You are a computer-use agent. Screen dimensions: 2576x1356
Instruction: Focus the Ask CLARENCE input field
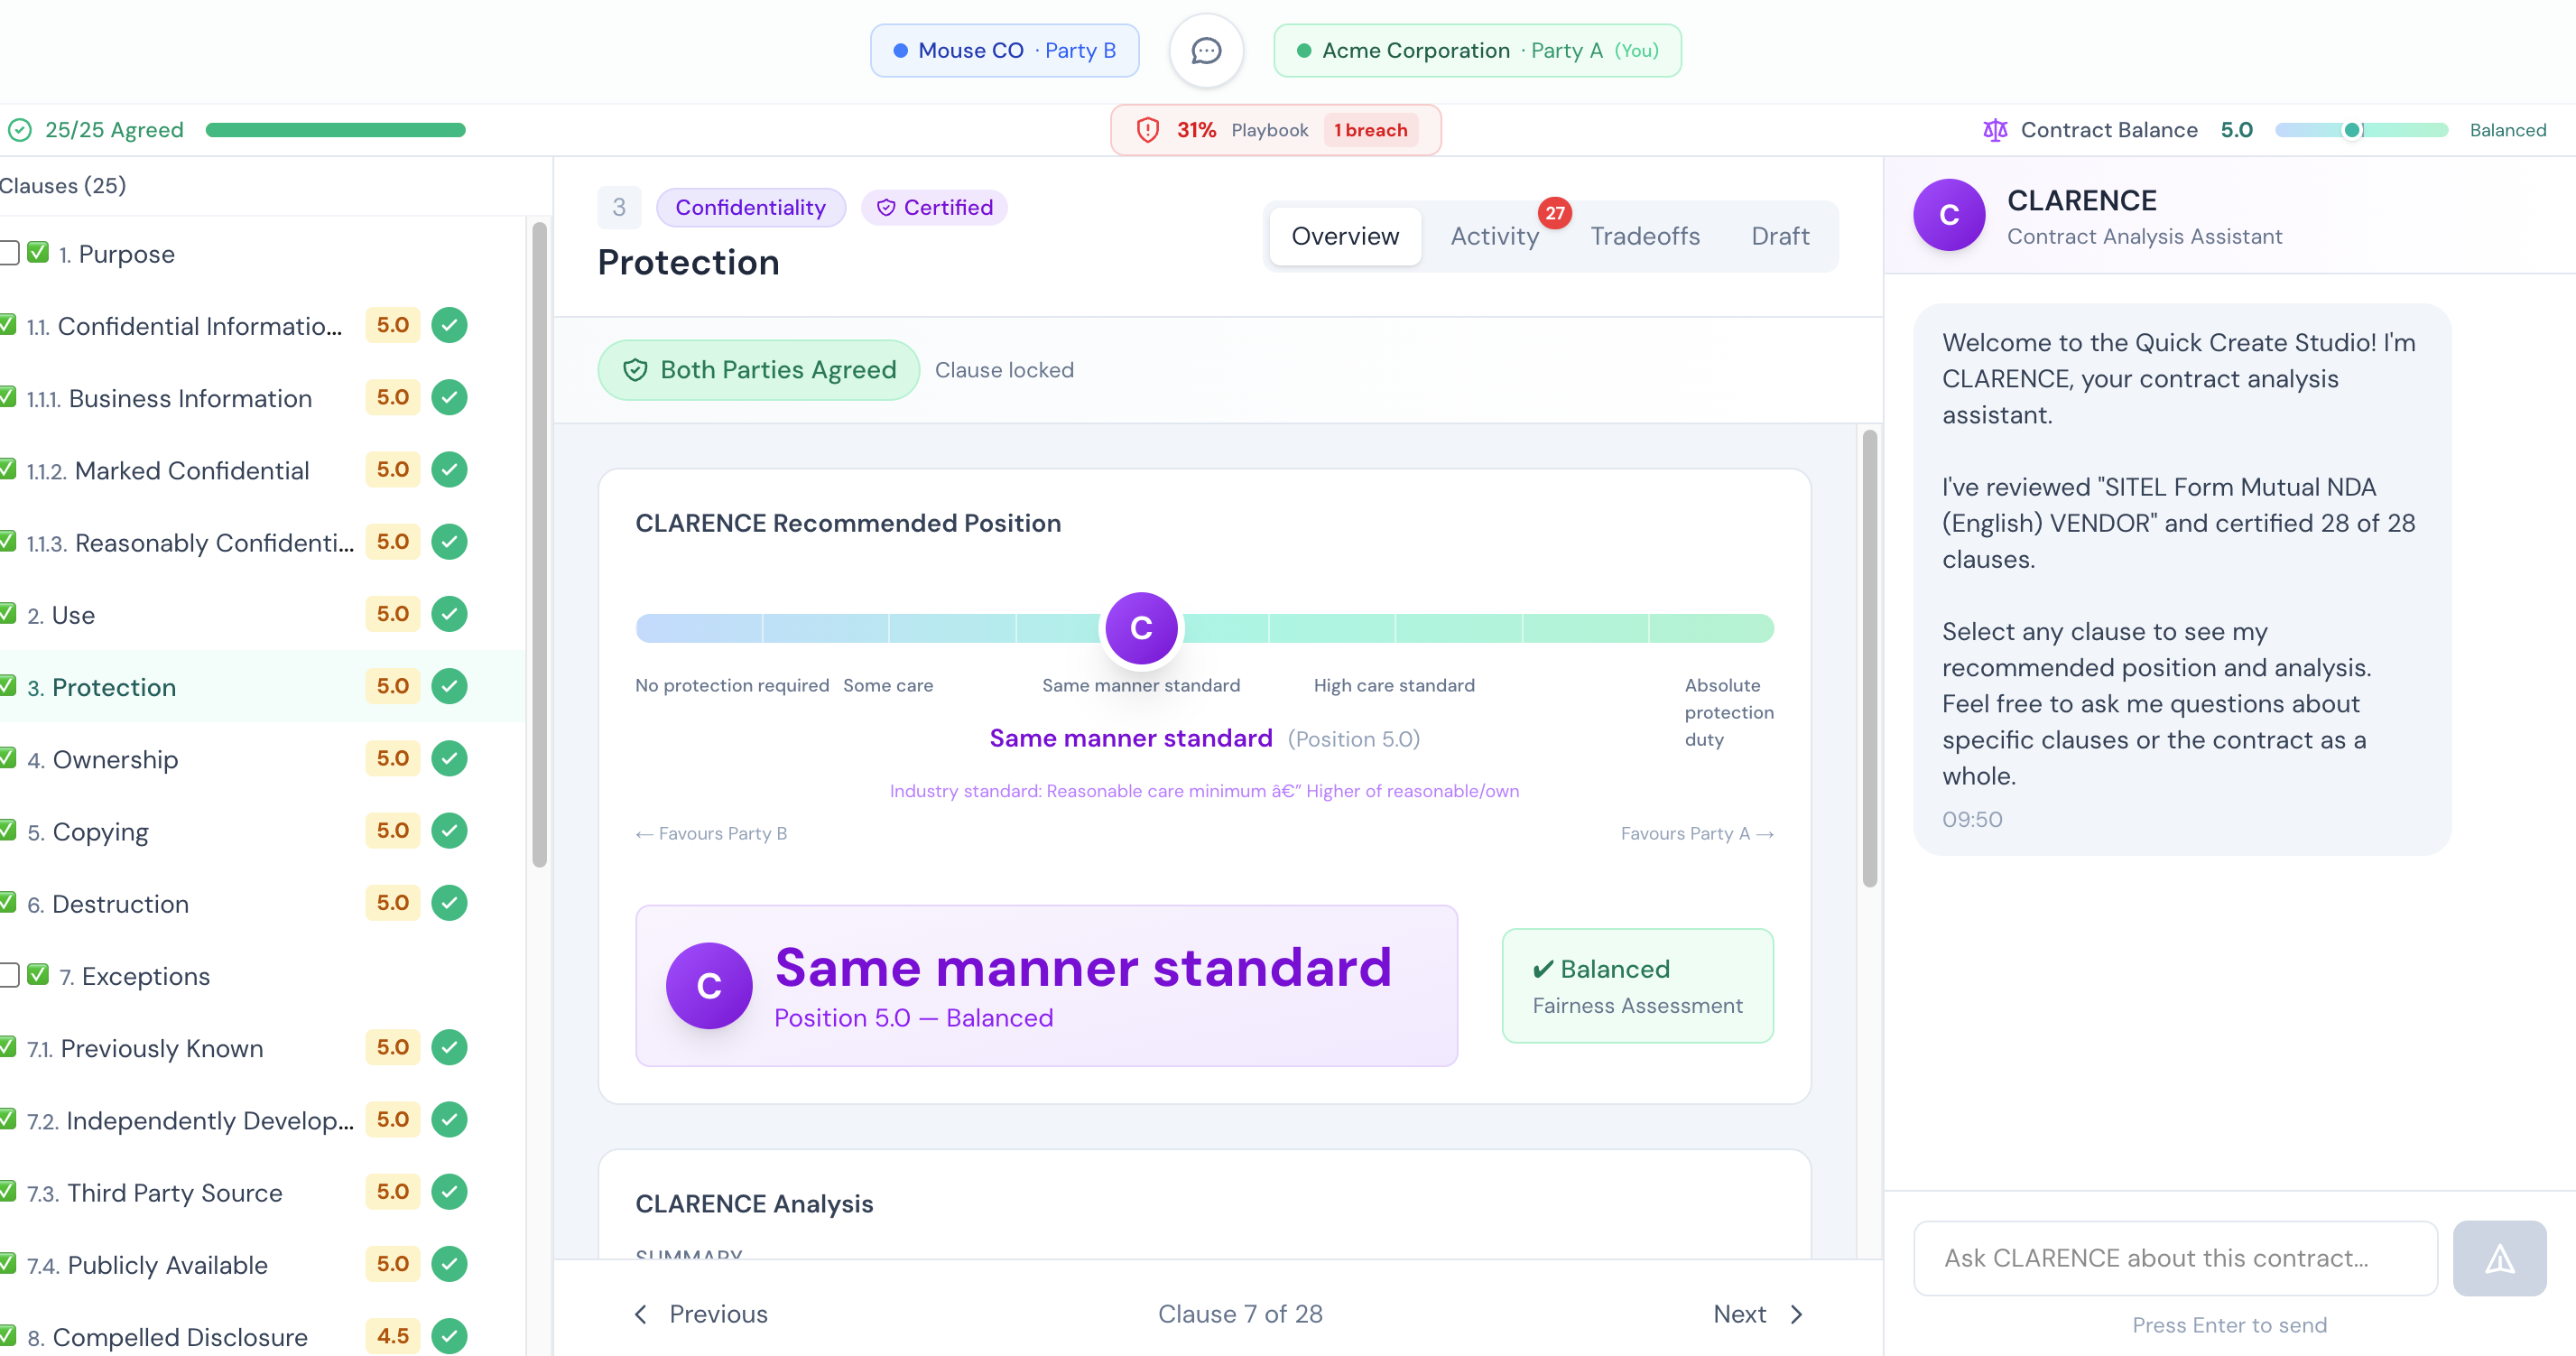click(2175, 1258)
